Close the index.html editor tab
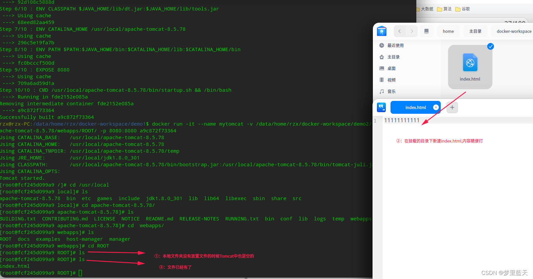This screenshot has height=279, width=533. [436, 107]
